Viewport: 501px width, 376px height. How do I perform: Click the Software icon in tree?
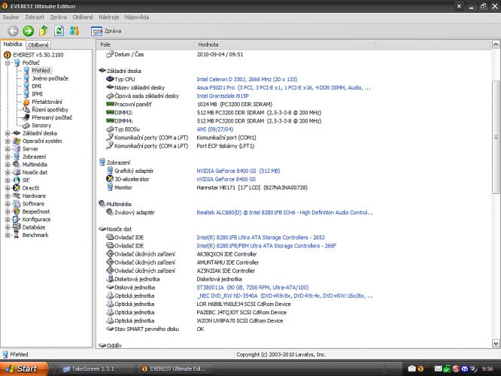click(x=17, y=204)
